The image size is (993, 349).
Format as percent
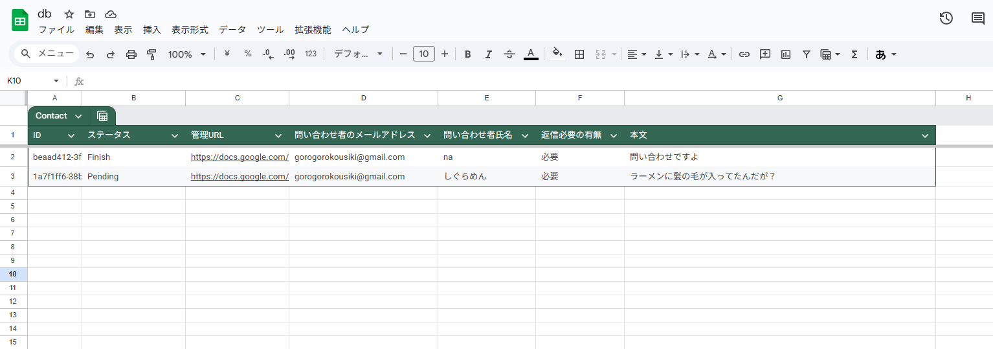pyautogui.click(x=248, y=54)
